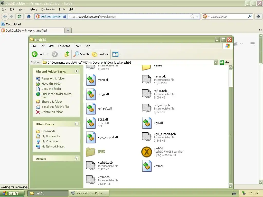Toggle Folders pane in Explorer
The image size is (263, 197).
click(x=100, y=54)
